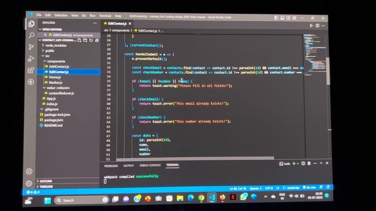Click errors and warnings in status bar

(33, 192)
